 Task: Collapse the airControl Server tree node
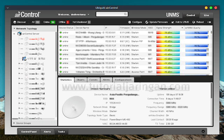pyautogui.click(x=14, y=34)
